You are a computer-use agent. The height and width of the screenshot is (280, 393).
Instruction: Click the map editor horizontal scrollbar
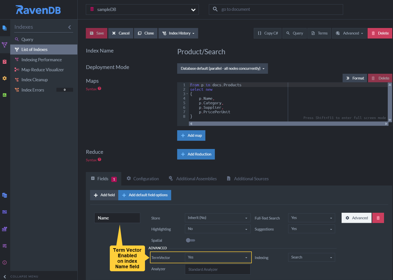coord(289,124)
